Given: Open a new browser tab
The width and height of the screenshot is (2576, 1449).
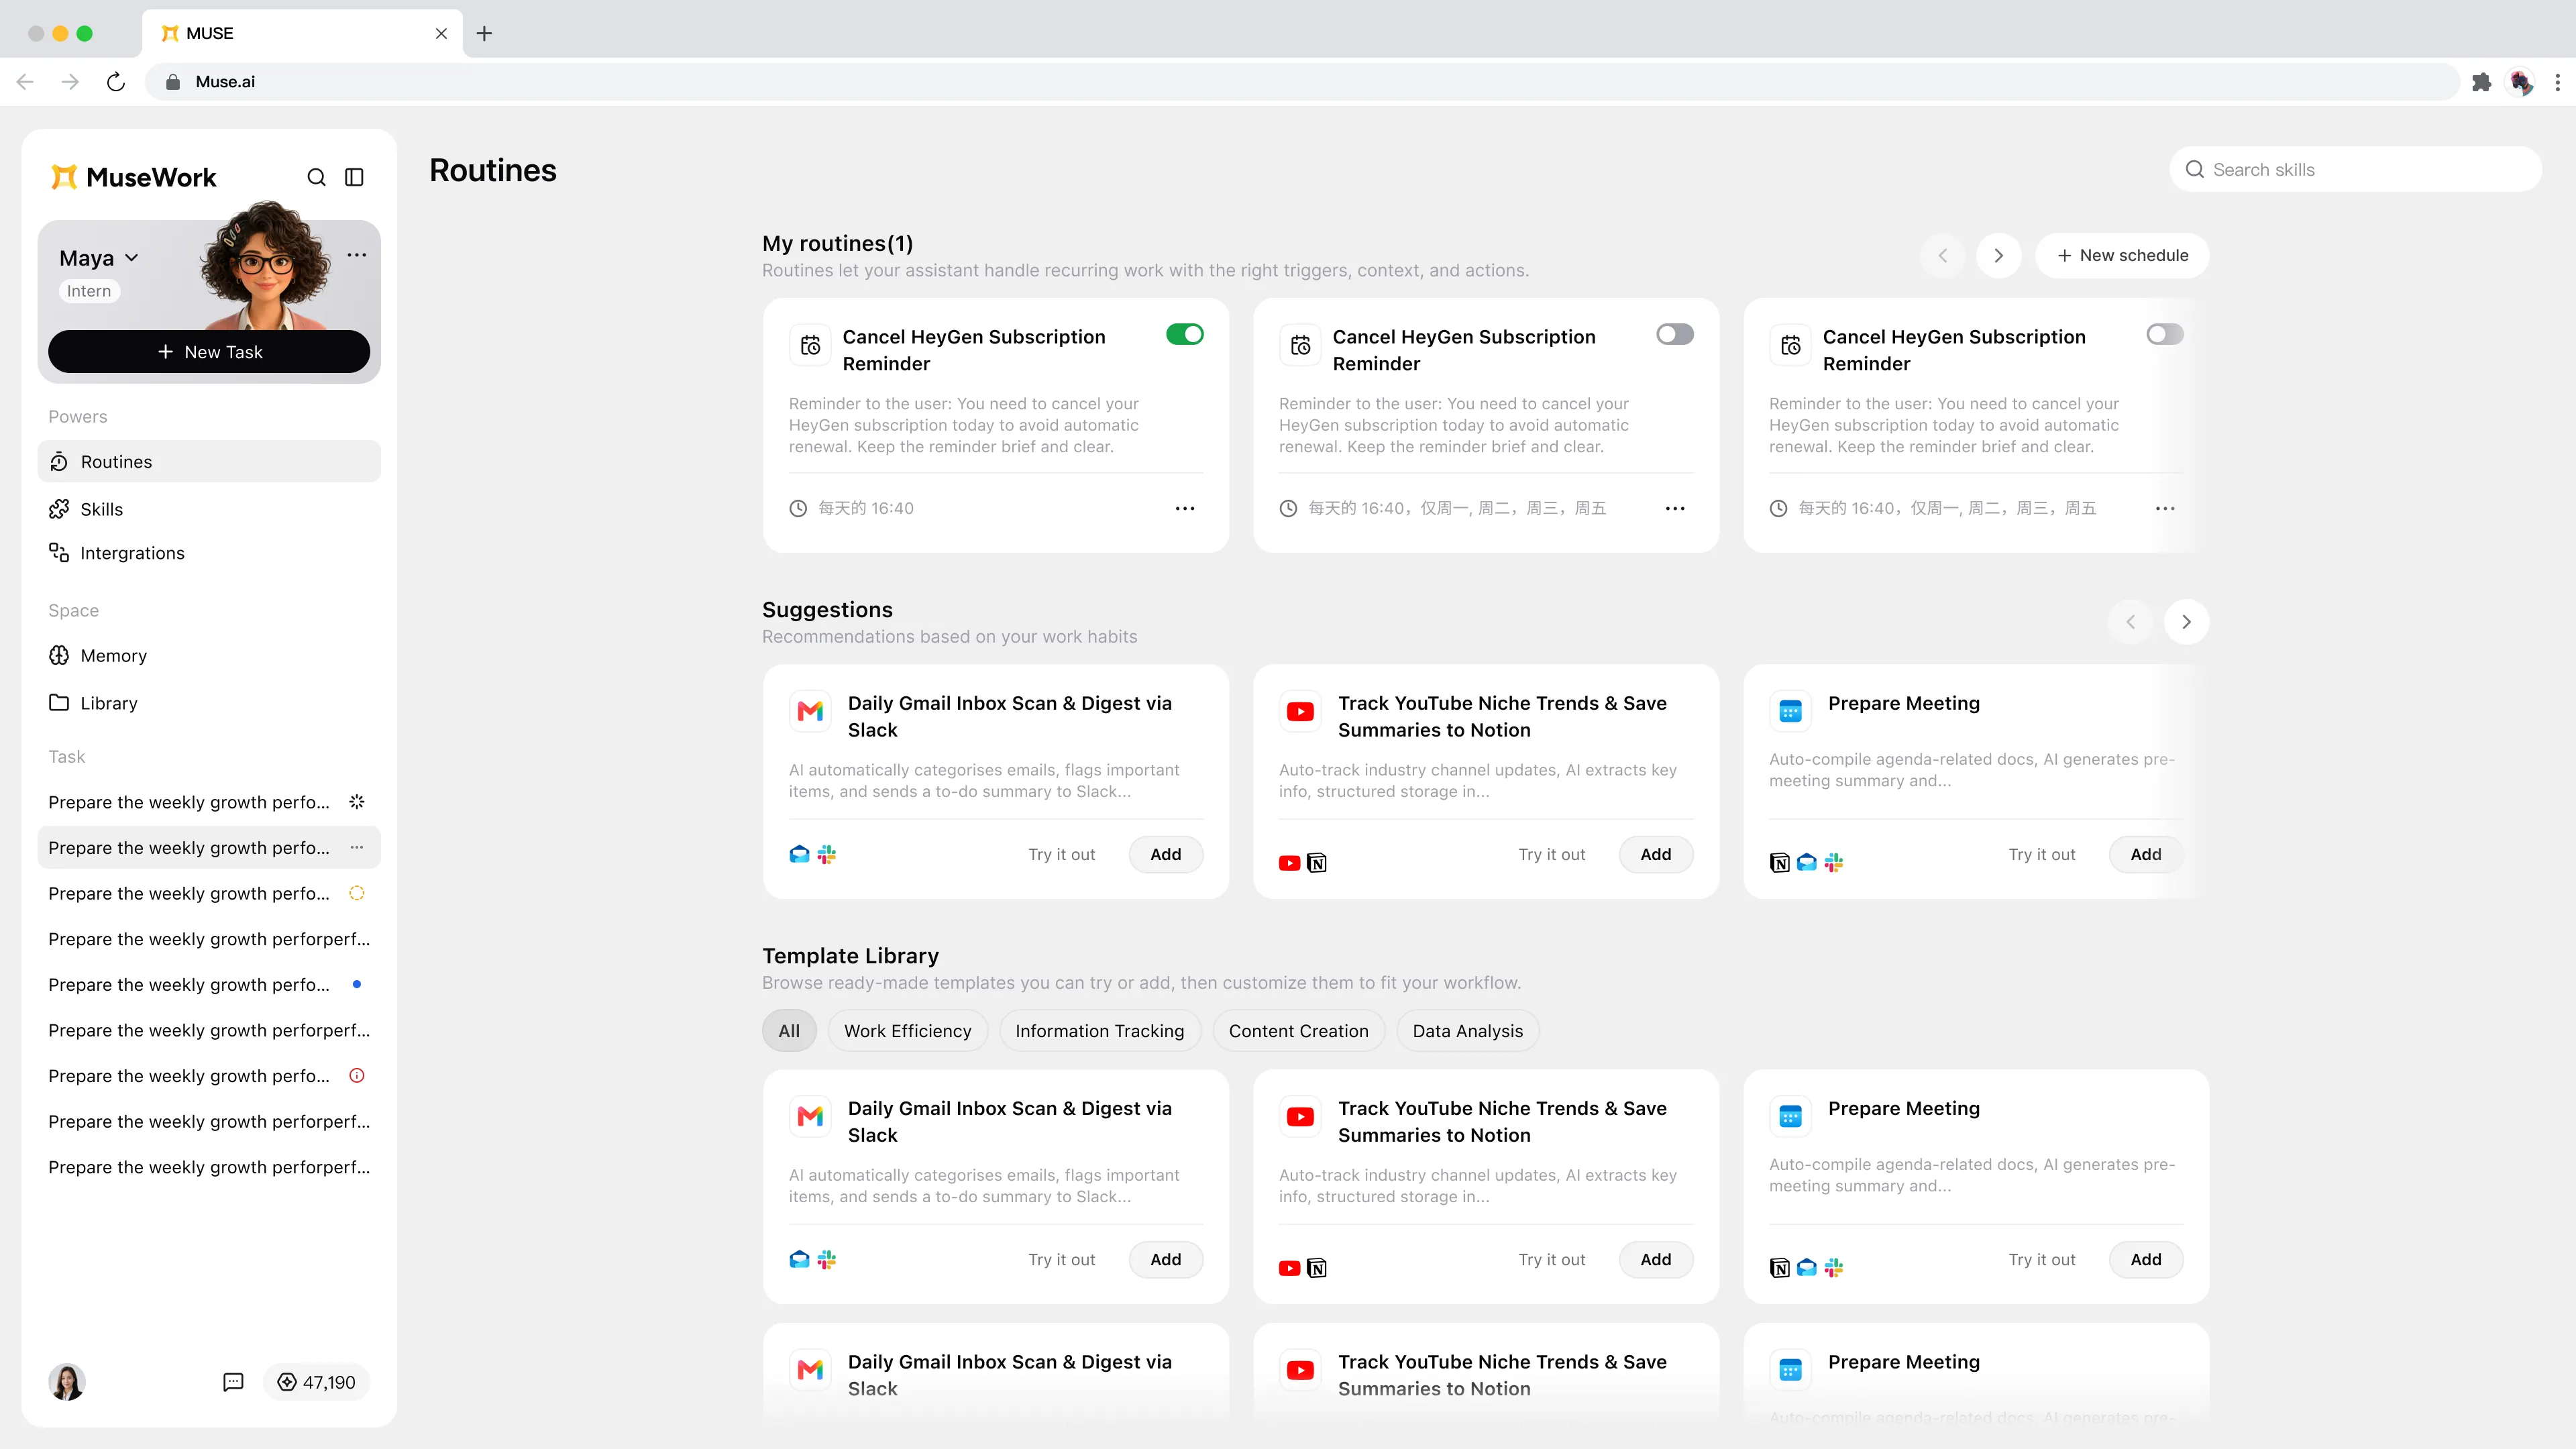Looking at the screenshot, I should point(484,33).
